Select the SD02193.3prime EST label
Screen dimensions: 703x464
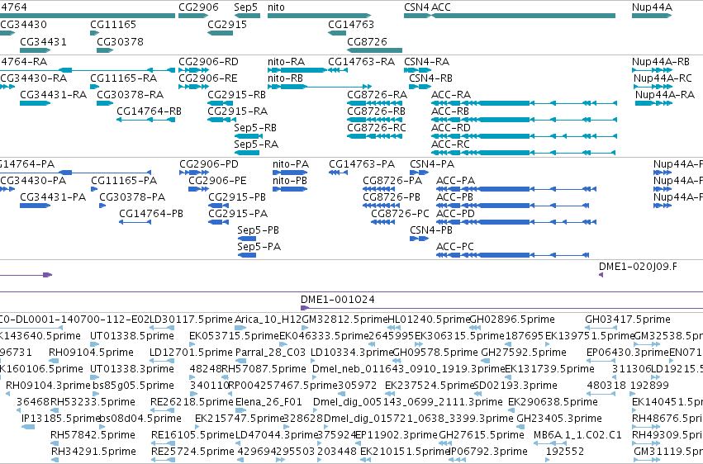click(515, 386)
